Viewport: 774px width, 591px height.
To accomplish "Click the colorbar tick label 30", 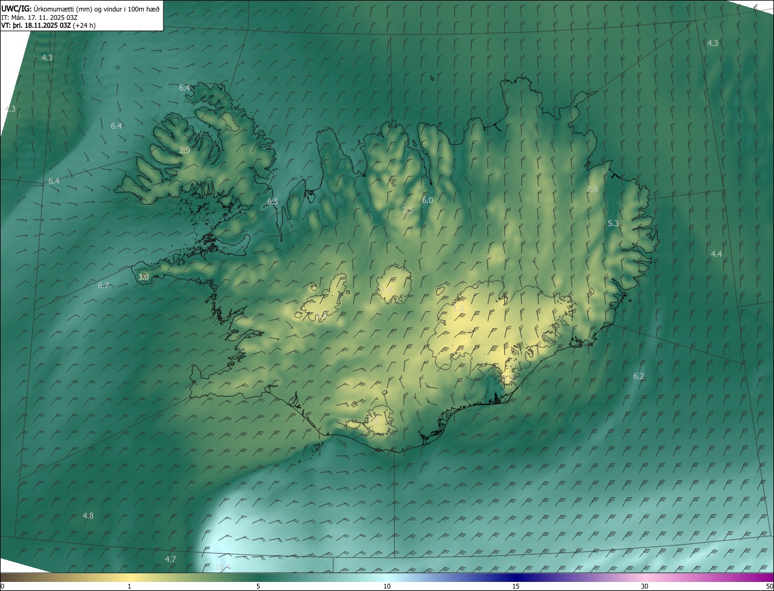I will (645, 587).
